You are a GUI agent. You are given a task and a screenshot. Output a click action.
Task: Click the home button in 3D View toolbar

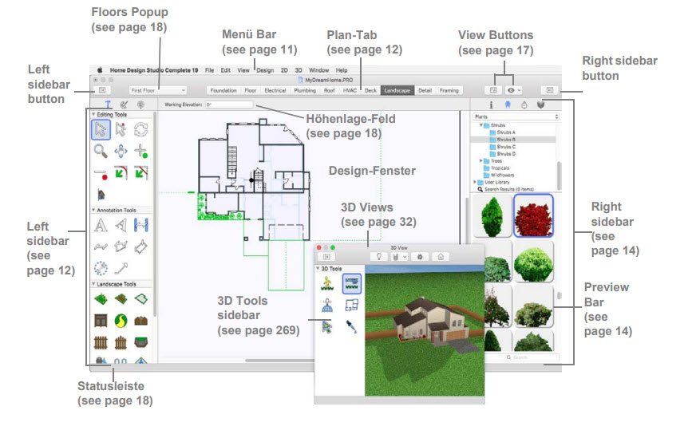[x=441, y=257]
